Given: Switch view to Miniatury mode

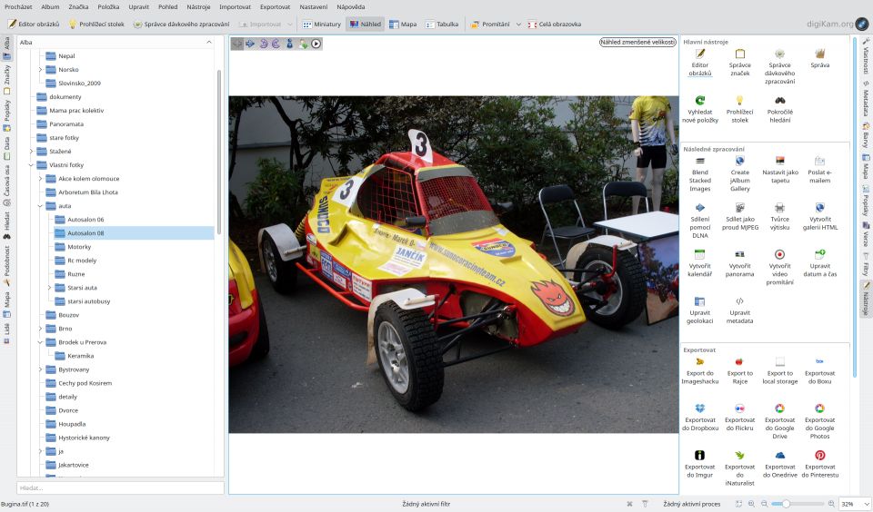Looking at the screenshot, I should pos(321,24).
